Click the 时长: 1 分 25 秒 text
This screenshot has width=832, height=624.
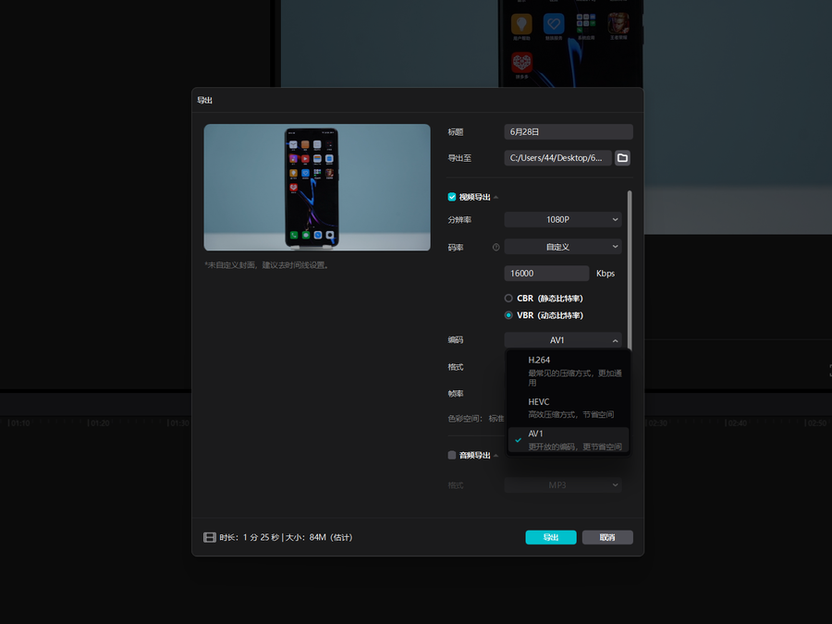pos(250,537)
